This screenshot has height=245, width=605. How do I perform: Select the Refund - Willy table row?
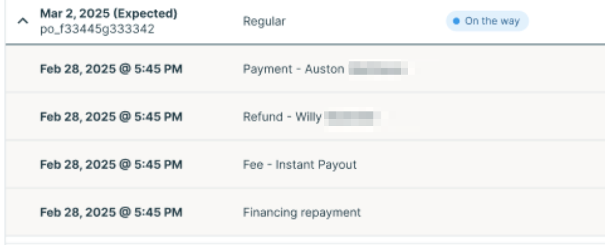click(x=305, y=116)
